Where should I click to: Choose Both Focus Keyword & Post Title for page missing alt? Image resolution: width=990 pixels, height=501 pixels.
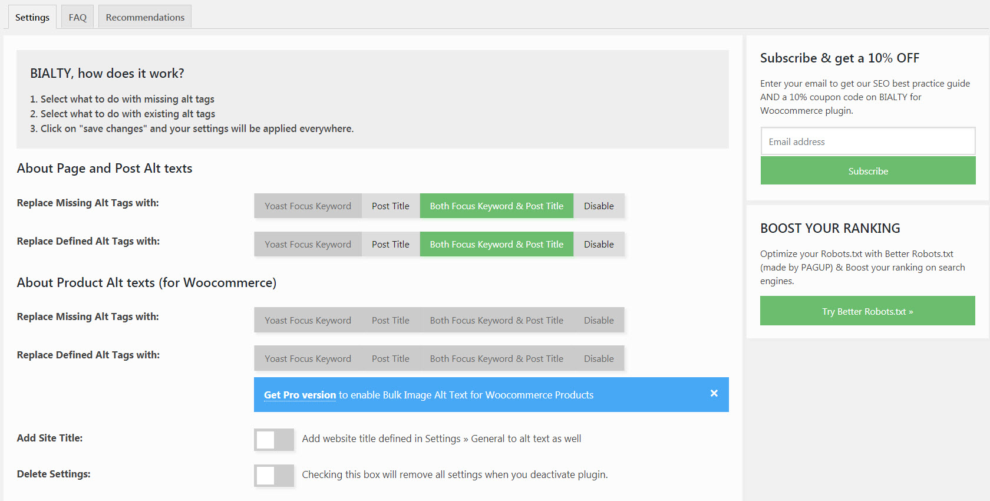[x=496, y=206]
